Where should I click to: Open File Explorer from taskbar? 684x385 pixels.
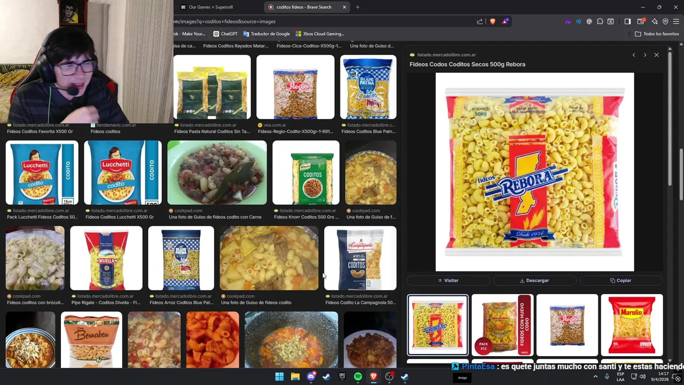[x=295, y=376]
